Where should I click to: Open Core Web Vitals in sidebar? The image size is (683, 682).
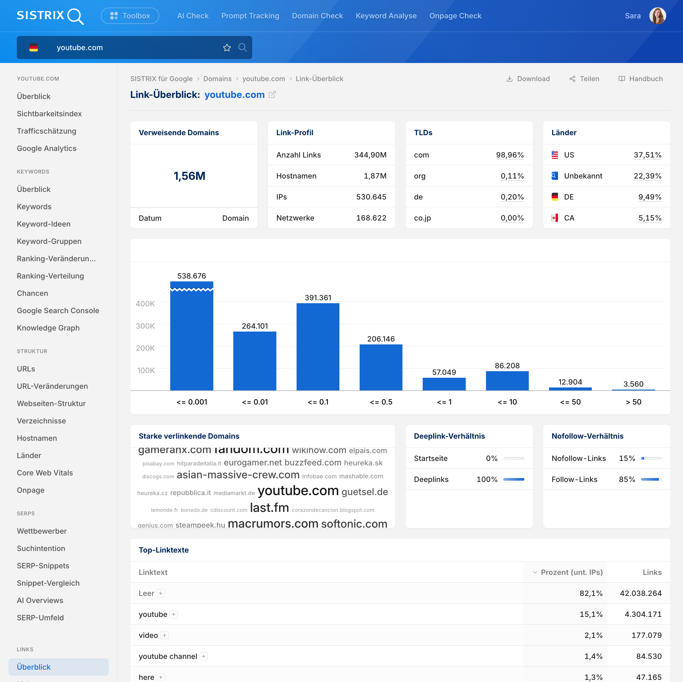(x=45, y=473)
